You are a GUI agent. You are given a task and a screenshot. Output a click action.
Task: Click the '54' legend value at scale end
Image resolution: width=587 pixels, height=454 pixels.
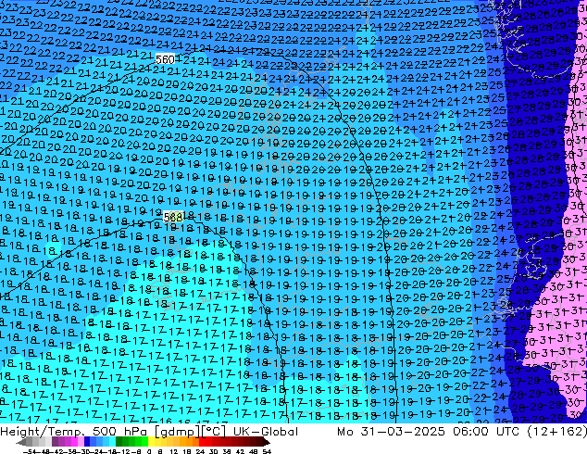click(x=267, y=451)
